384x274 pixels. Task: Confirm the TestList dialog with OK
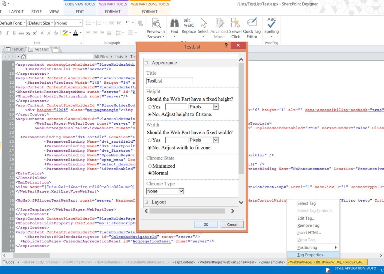click(205, 224)
